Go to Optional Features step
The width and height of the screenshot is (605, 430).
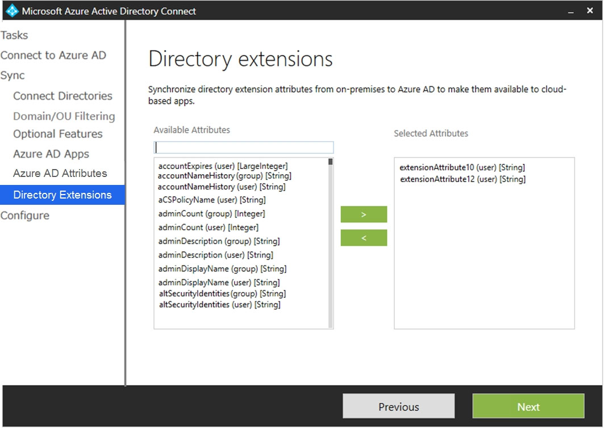coord(58,134)
